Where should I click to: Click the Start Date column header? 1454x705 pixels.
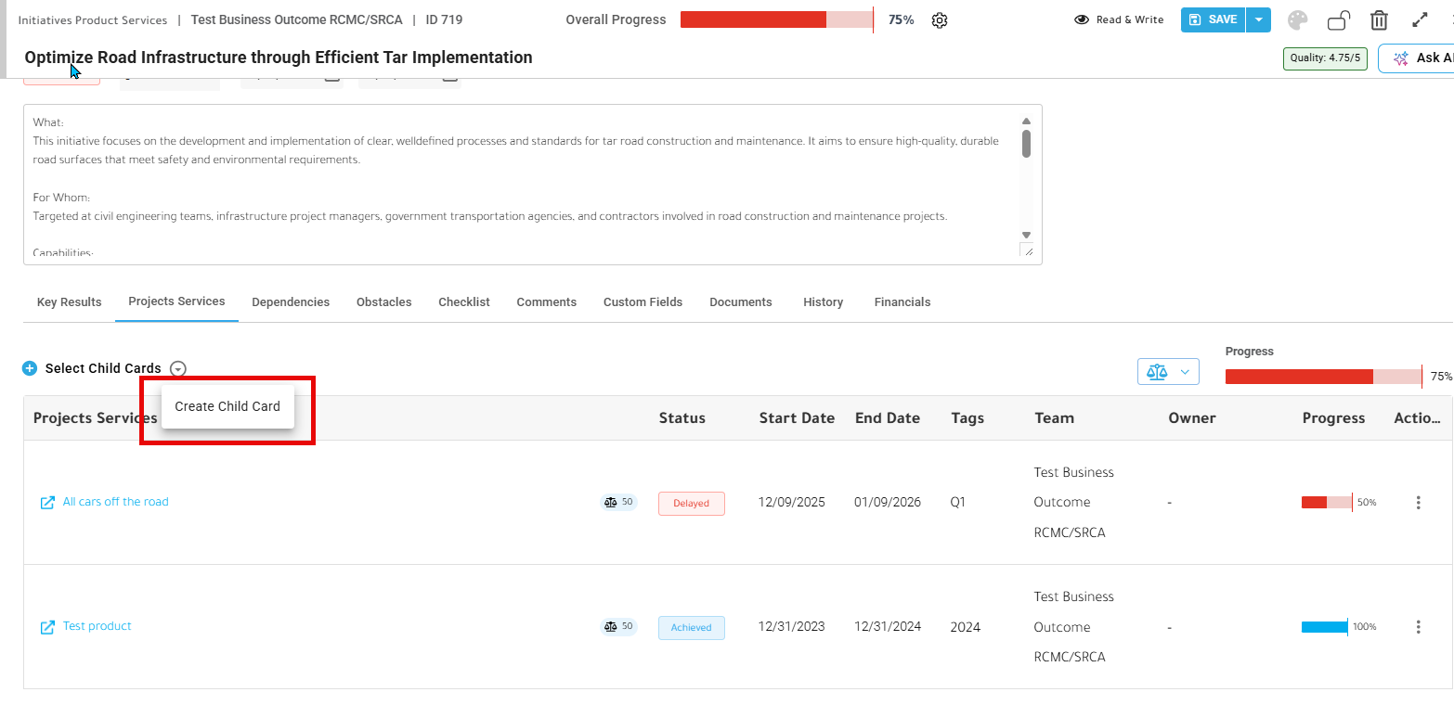coord(797,418)
